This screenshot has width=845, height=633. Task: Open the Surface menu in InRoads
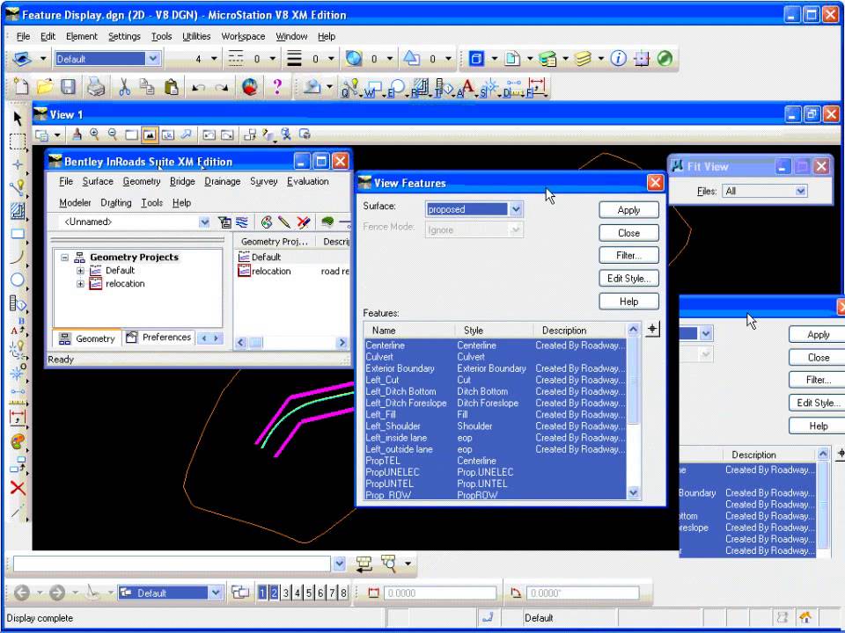(98, 181)
